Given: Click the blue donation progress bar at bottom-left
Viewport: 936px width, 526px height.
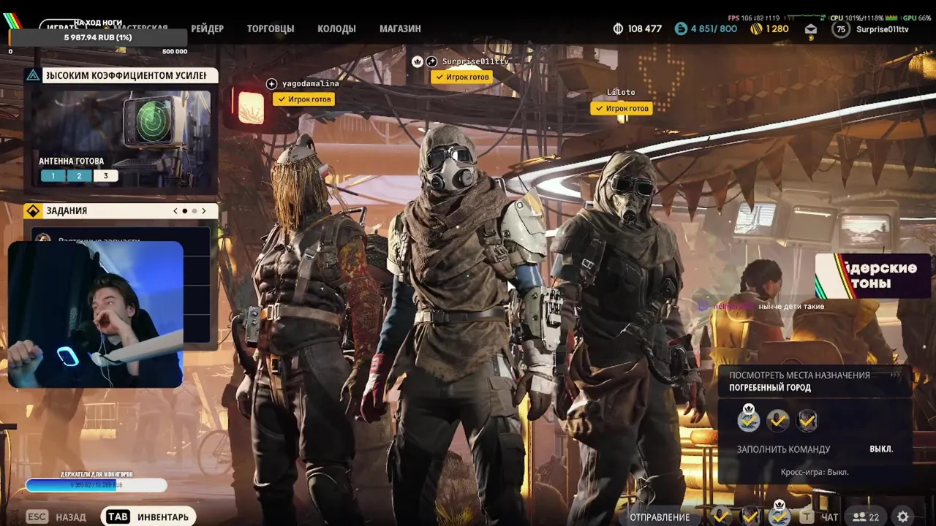Looking at the screenshot, I should pos(97,484).
